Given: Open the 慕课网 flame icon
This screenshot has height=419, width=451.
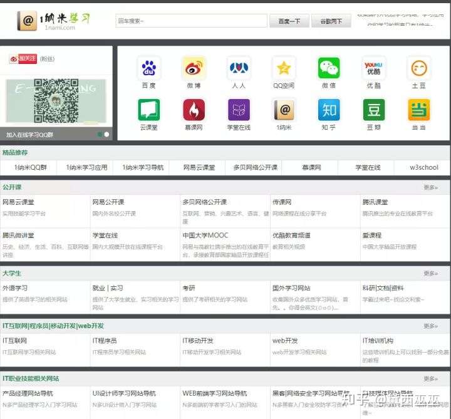Looking at the screenshot, I should 194,110.
